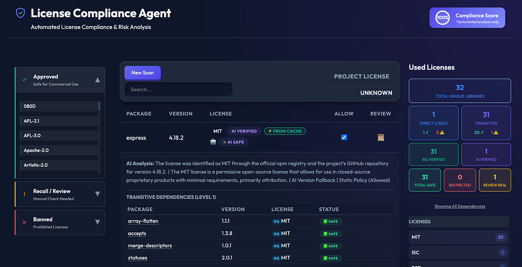This screenshot has width=522, height=267.
Task: Click the UNKNOWN project license value
Action: [376, 93]
